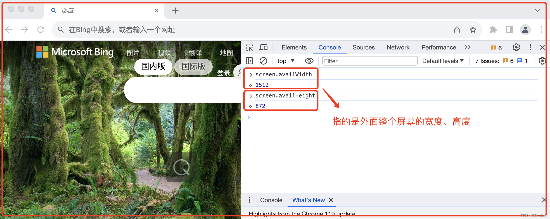Focus the console Filter field
The image size is (550, 219).
click(x=370, y=61)
